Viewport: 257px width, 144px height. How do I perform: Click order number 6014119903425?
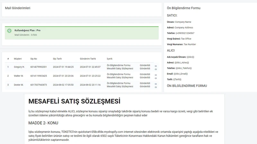tap(39, 76)
